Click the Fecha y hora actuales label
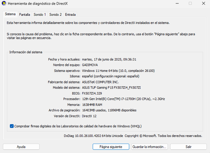 64,60
